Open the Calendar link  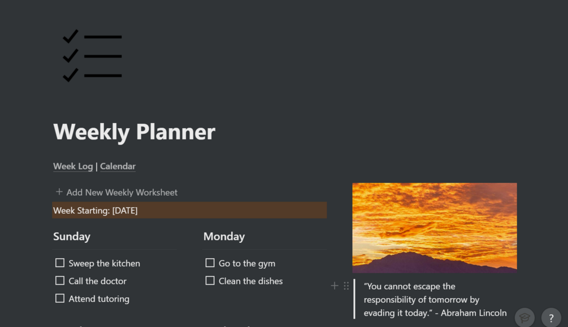pos(118,166)
